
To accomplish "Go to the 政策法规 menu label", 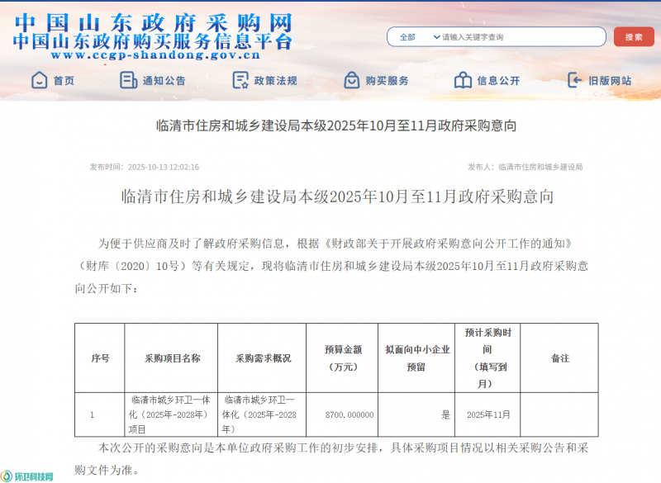I will (275, 81).
